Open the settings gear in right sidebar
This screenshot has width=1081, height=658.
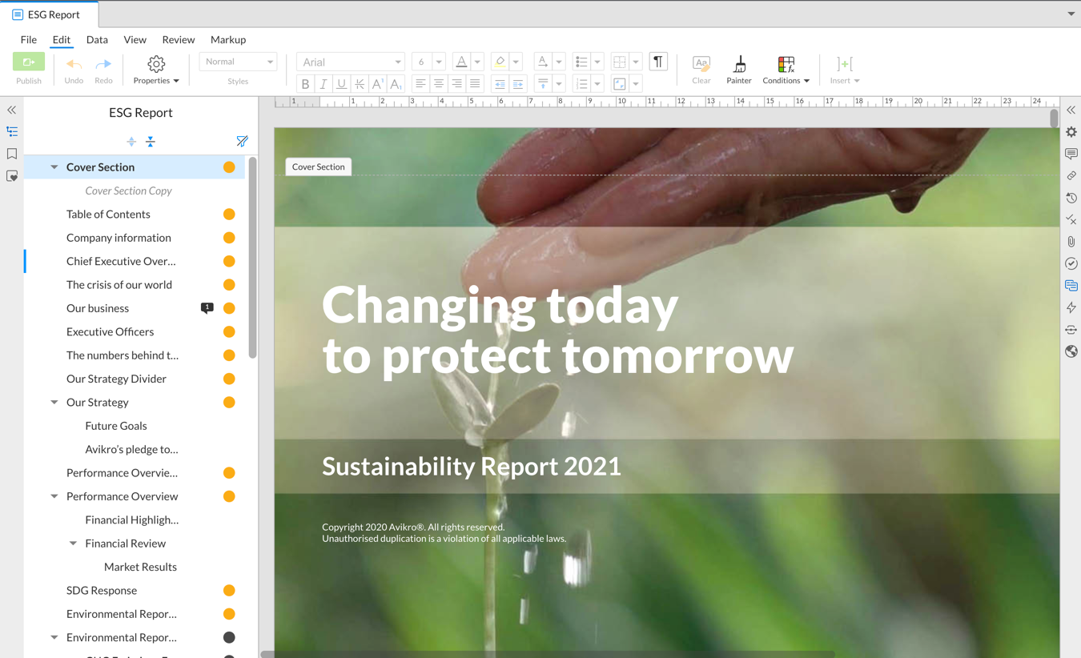click(x=1071, y=132)
